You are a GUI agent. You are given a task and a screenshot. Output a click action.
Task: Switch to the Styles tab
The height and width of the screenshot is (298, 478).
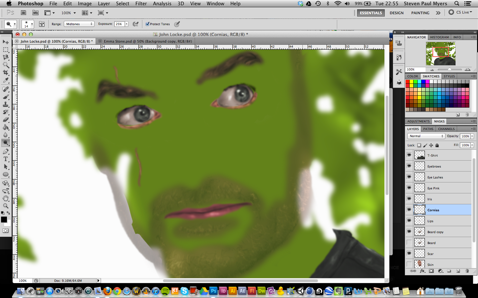pos(449,76)
